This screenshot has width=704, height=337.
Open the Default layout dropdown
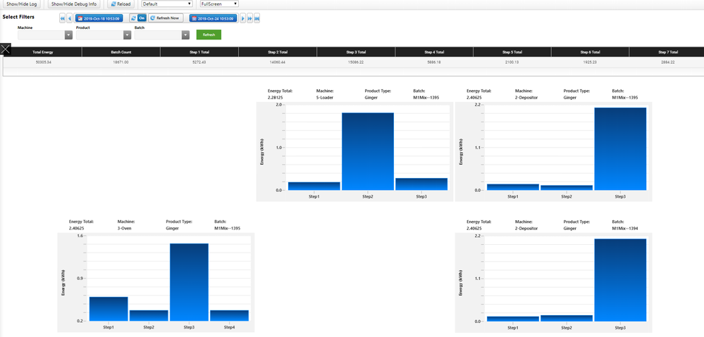pos(166,4)
